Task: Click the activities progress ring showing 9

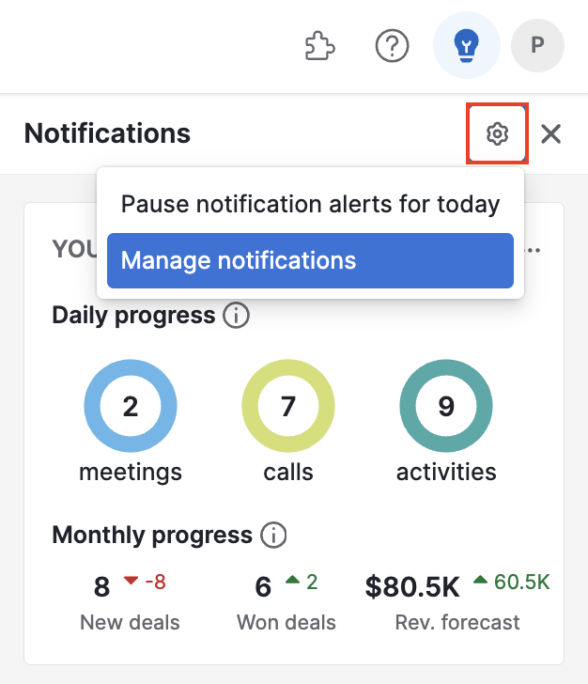Action: 446,406
